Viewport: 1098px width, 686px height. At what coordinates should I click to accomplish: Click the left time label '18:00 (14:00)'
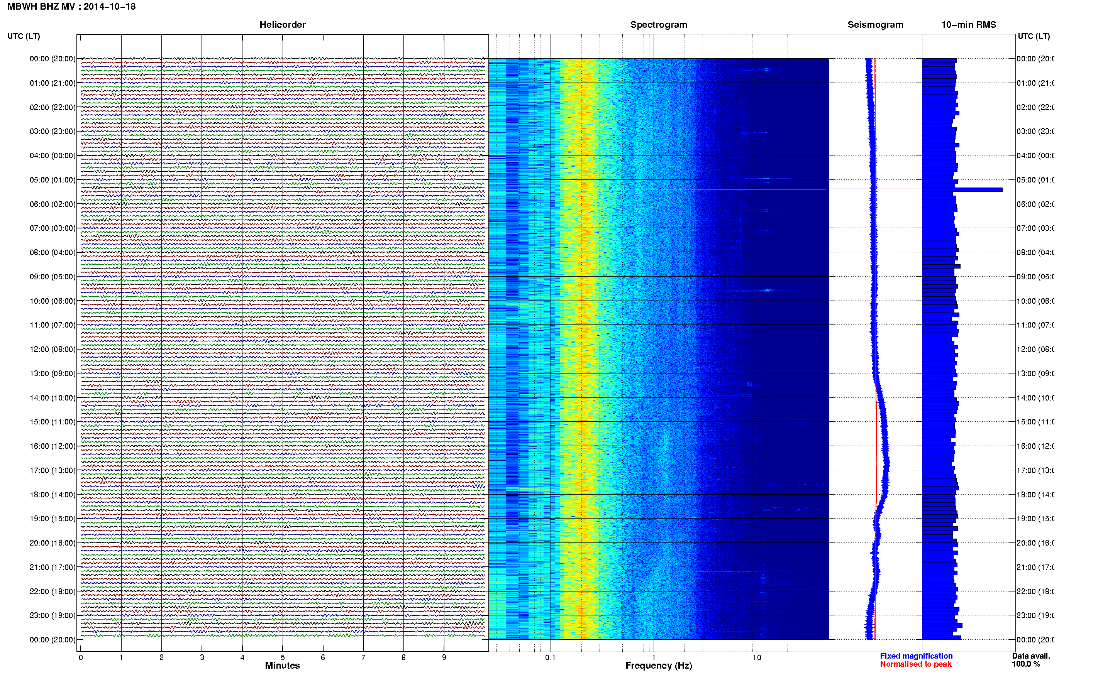(53, 495)
